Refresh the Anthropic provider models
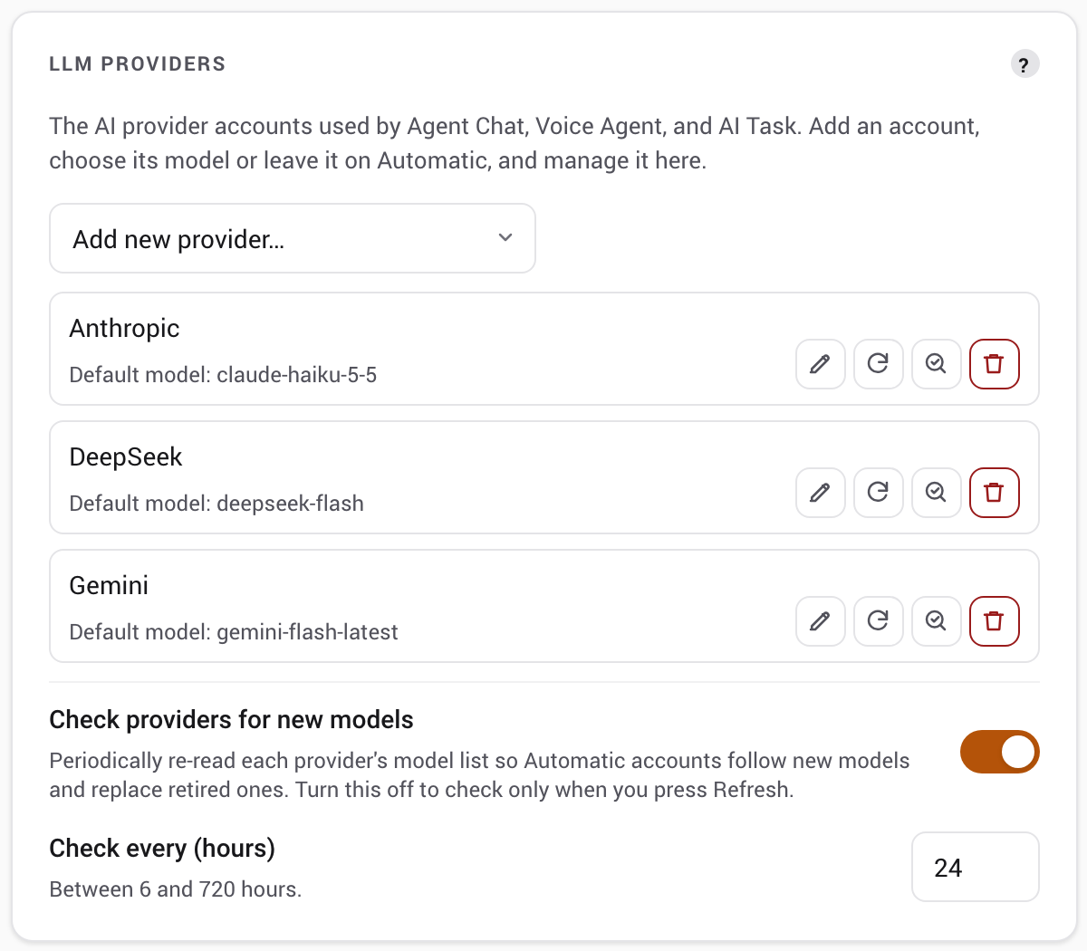The image size is (1087, 951). tap(879, 364)
